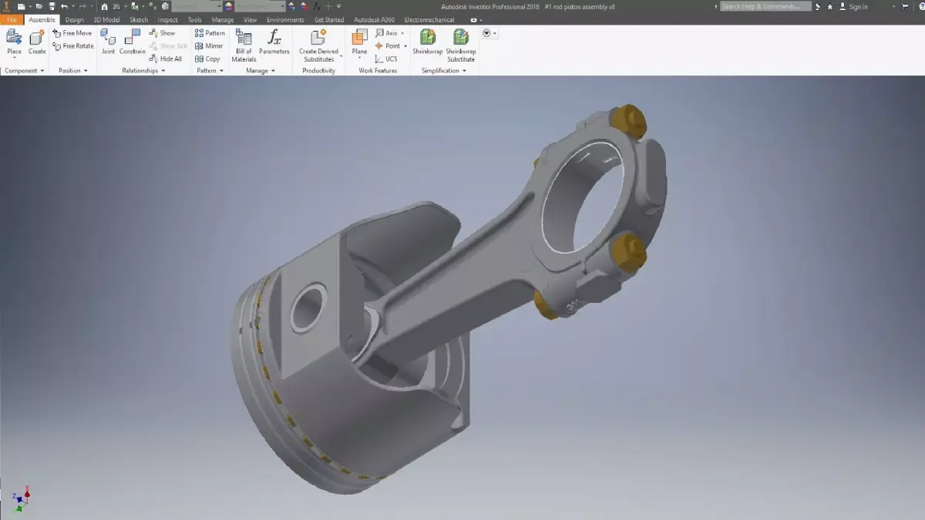Viewport: 925px width, 520px height.
Task: Switch to the Get Started tab
Action: coord(329,20)
